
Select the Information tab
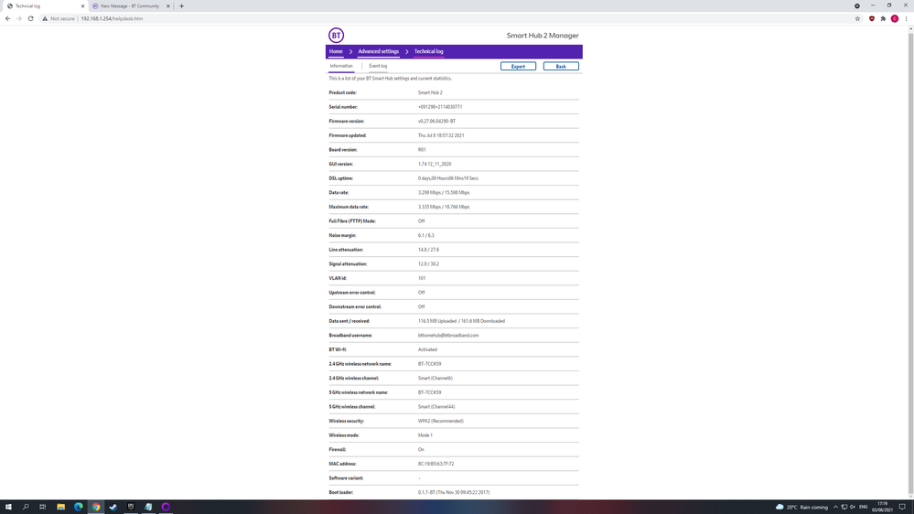coord(341,66)
